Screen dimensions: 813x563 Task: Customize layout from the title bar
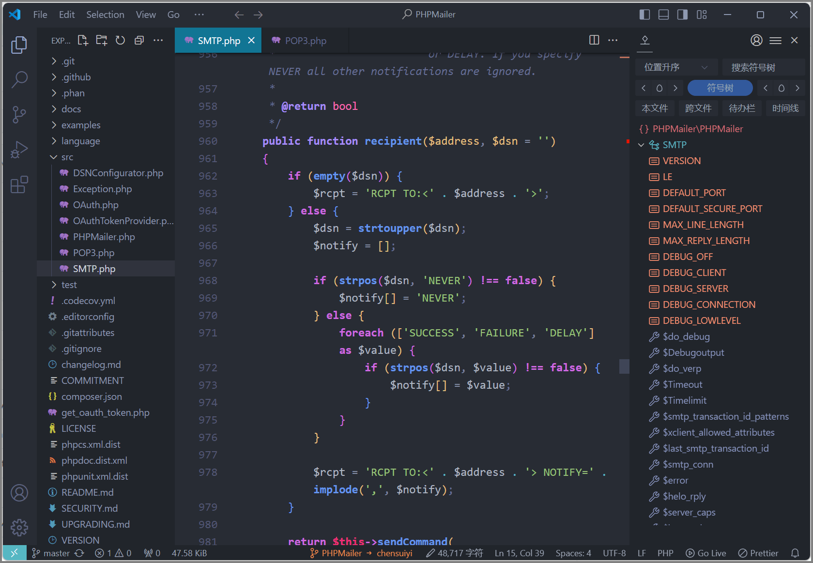click(702, 15)
